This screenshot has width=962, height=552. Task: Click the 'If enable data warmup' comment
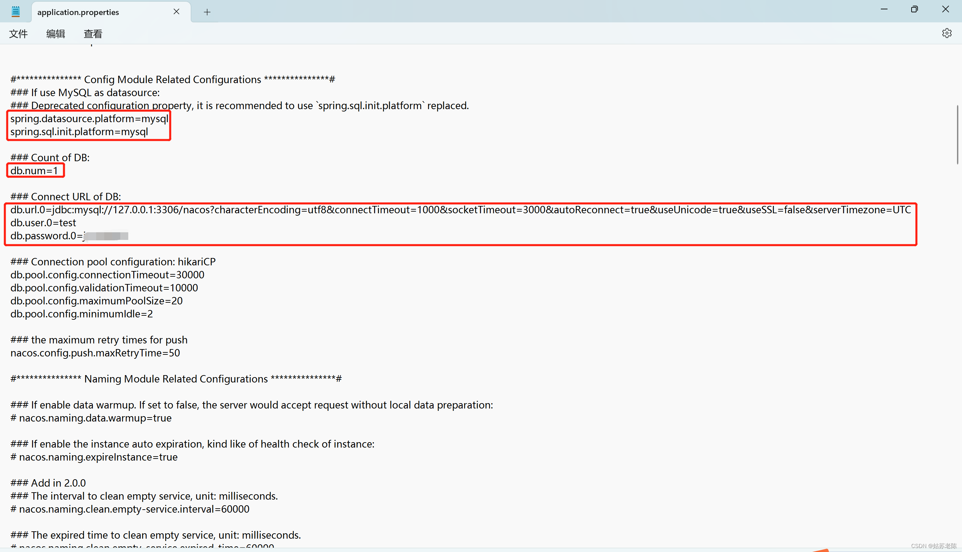click(252, 405)
